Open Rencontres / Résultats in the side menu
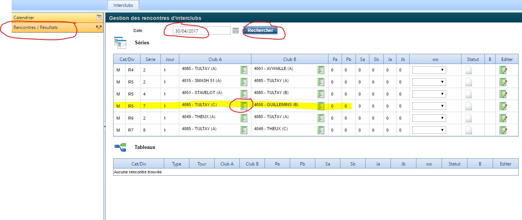This screenshot has height=220, width=522. 57,27
